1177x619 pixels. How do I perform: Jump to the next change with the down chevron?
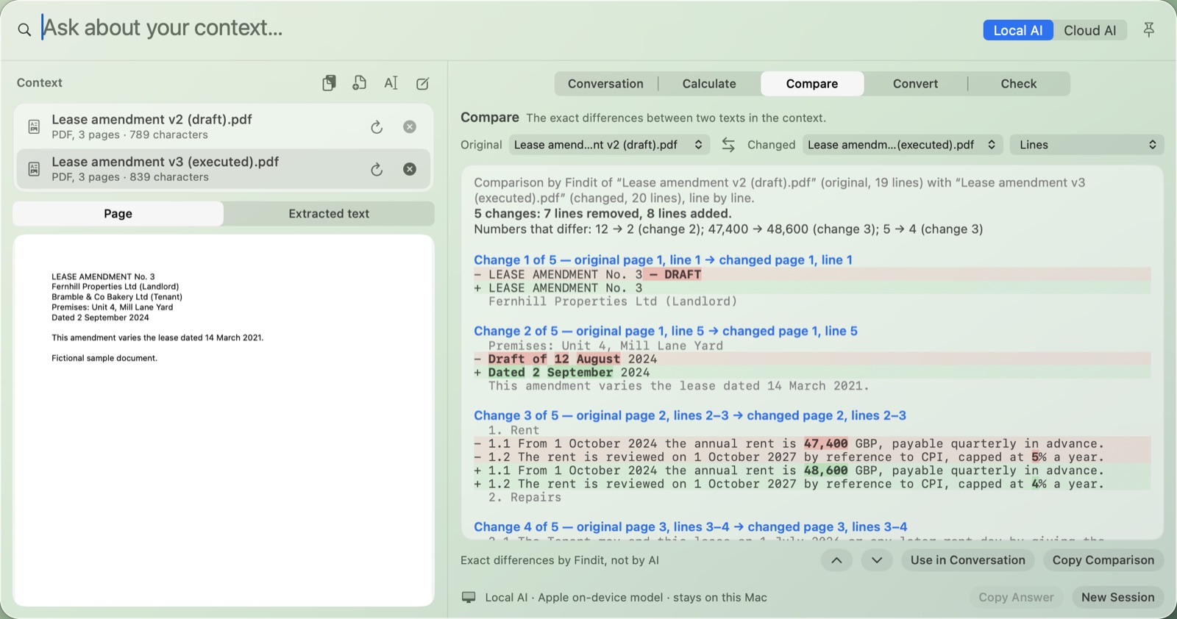point(877,560)
